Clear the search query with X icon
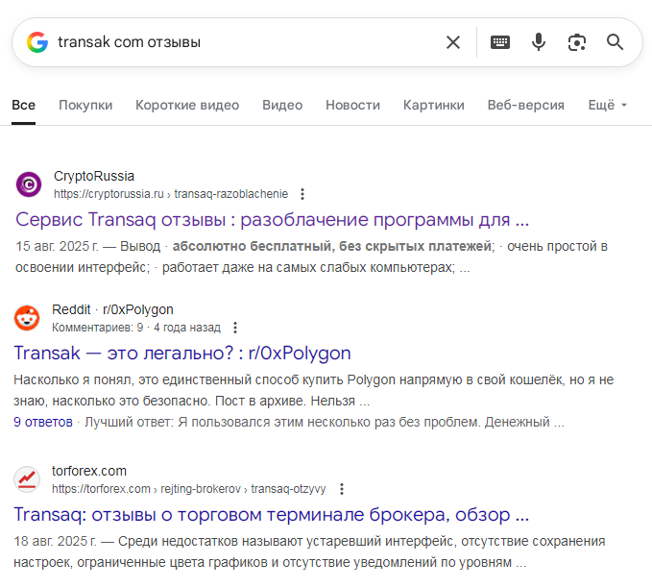 pos(453,42)
